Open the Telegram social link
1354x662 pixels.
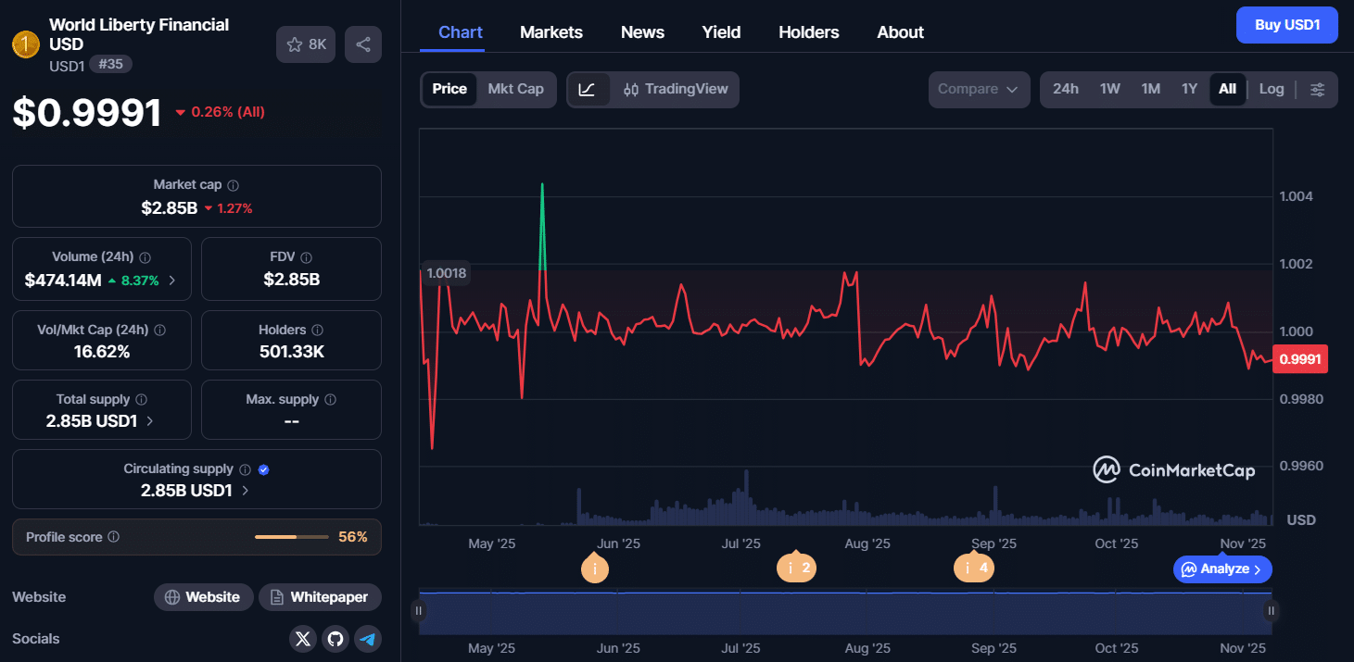(x=369, y=639)
